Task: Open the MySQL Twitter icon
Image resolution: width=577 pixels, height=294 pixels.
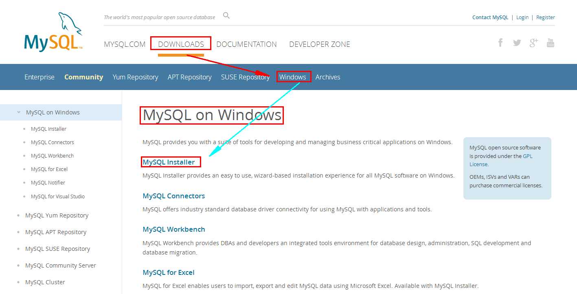Action: coord(517,43)
